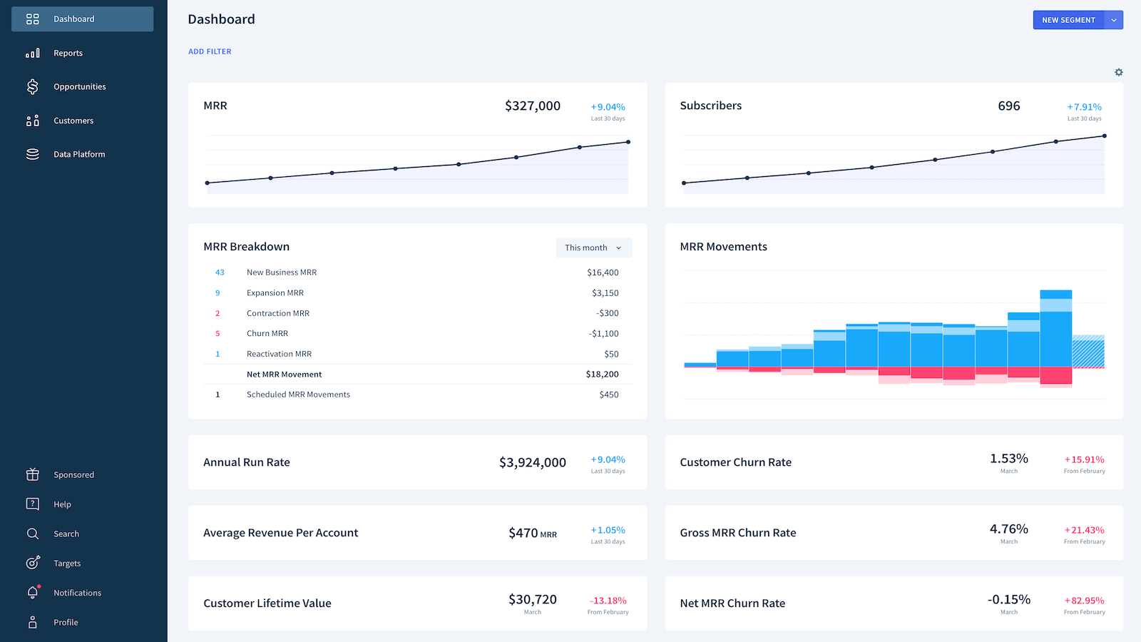Click the dashboard settings gear icon
The height and width of the screenshot is (642, 1141).
click(1118, 72)
